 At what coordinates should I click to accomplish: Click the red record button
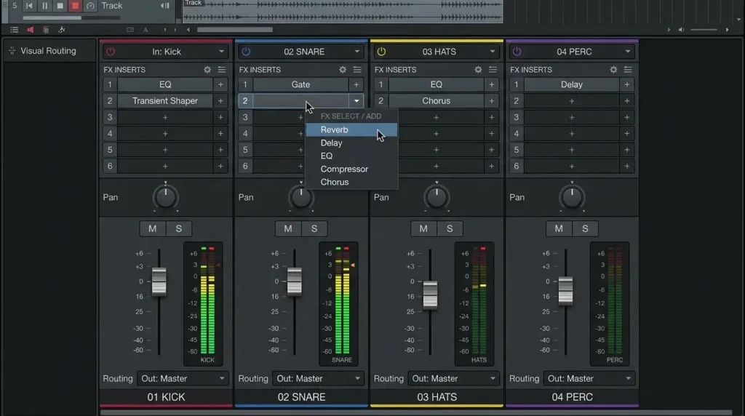click(x=75, y=6)
